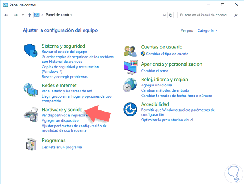Click the Programas disc box icon
244x184 pixels.
pyautogui.click(x=31, y=144)
